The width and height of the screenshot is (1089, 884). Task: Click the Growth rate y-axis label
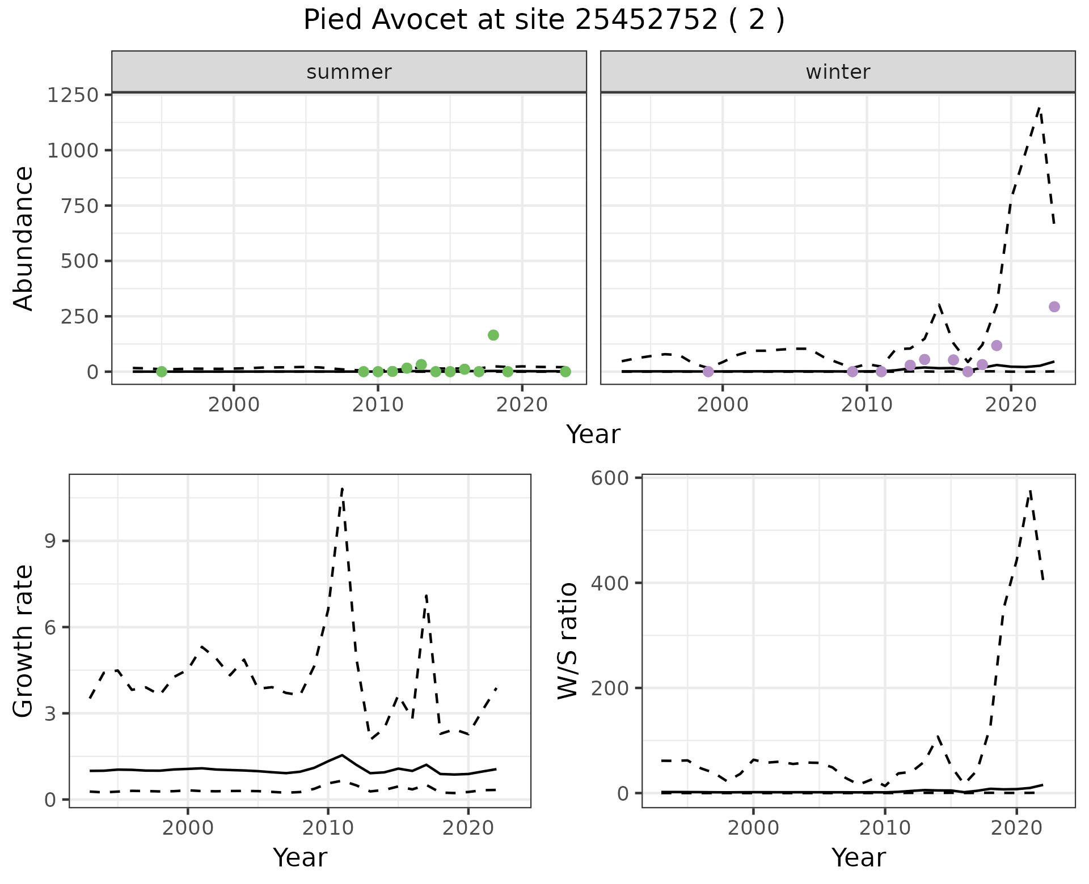[24, 641]
